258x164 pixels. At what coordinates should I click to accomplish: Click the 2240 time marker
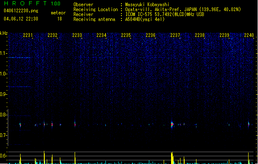(x=249, y=35)
